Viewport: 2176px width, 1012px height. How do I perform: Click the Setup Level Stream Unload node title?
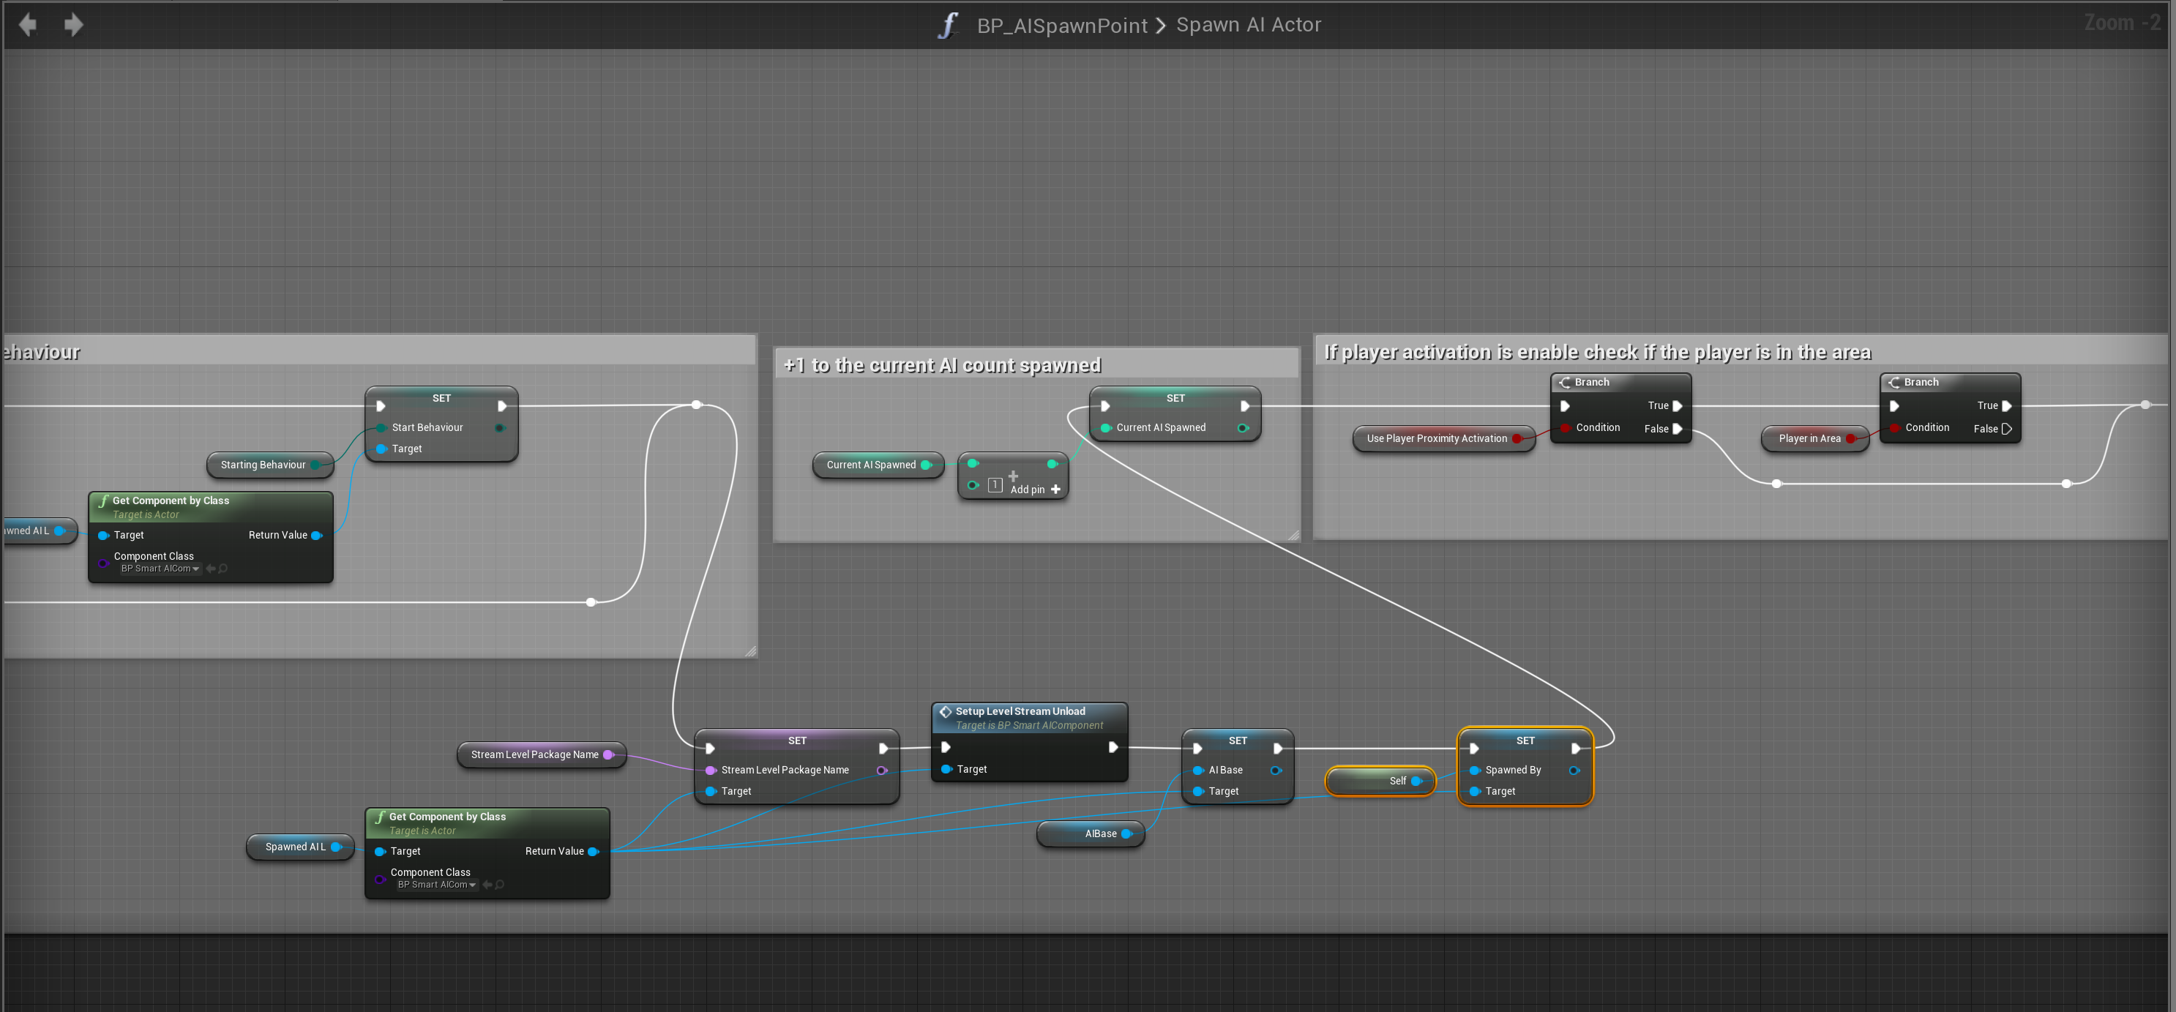pos(1020,711)
